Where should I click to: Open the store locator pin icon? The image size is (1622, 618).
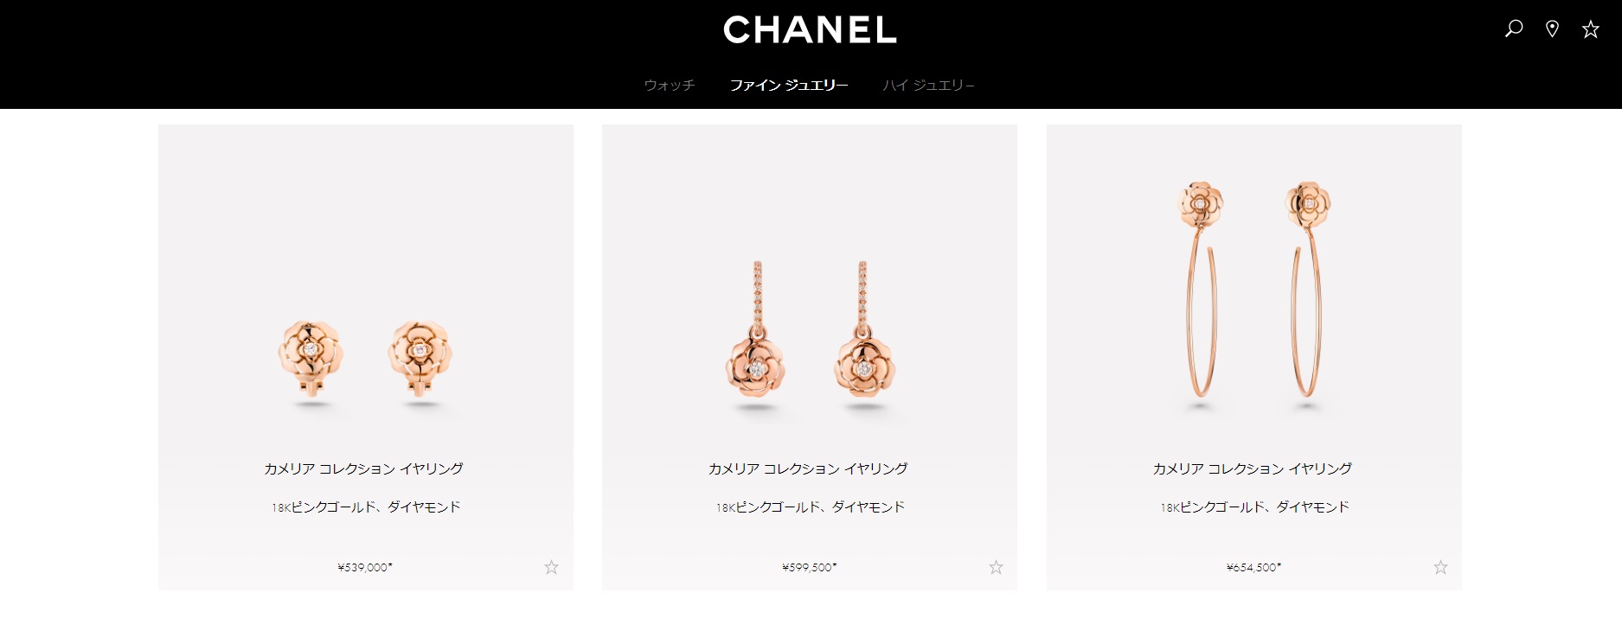pos(1552,29)
